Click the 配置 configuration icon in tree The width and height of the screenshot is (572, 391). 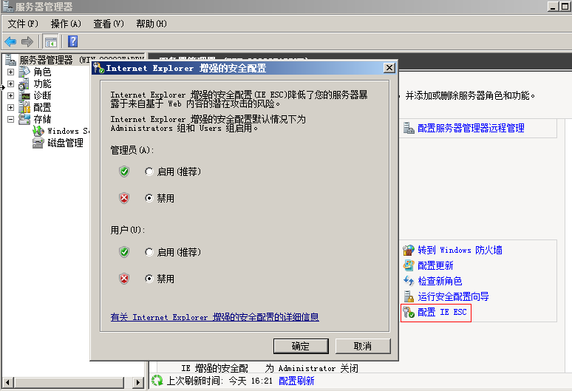[x=24, y=107]
